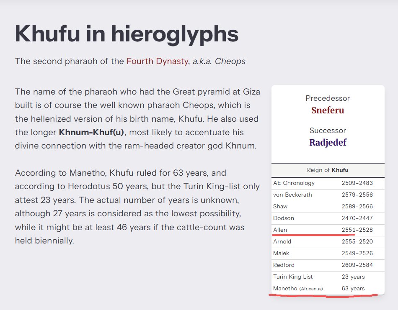This screenshot has width=398, height=310.
Task: Select the 'Turin King List' row label
Action: 293,277
